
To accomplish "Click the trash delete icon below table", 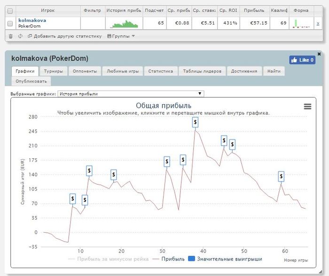I will (10, 36).
